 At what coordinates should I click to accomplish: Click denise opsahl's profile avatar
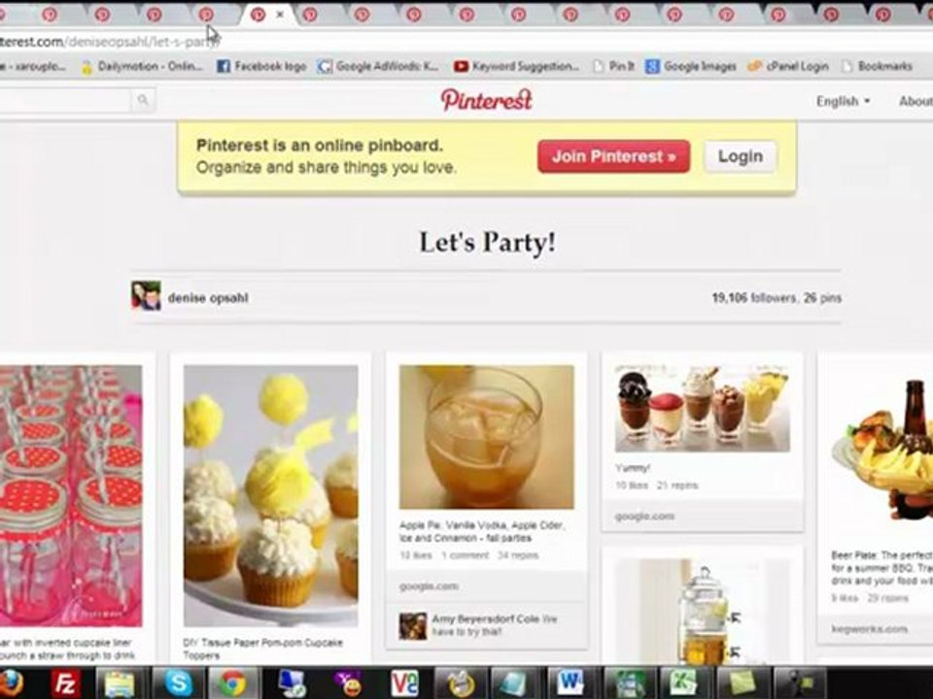[x=146, y=296]
